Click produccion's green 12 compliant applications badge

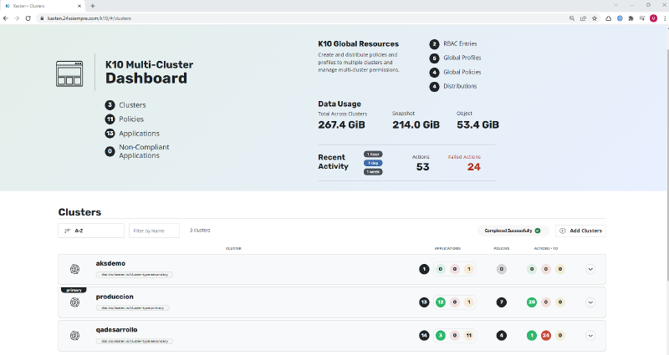(441, 302)
